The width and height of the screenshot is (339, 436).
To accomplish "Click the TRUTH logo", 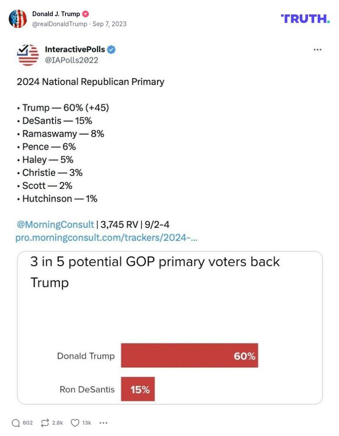I will pos(305,19).
